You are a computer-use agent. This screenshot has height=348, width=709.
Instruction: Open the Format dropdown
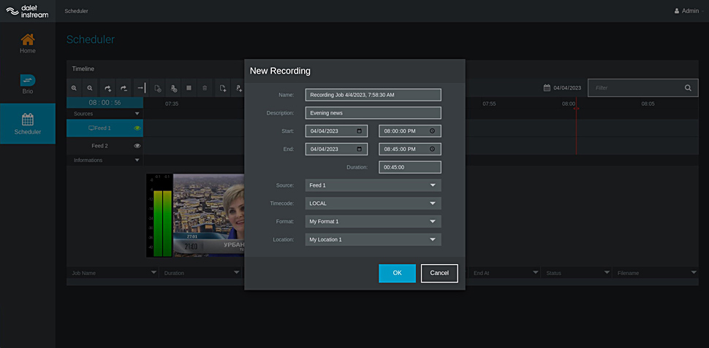pos(373,222)
